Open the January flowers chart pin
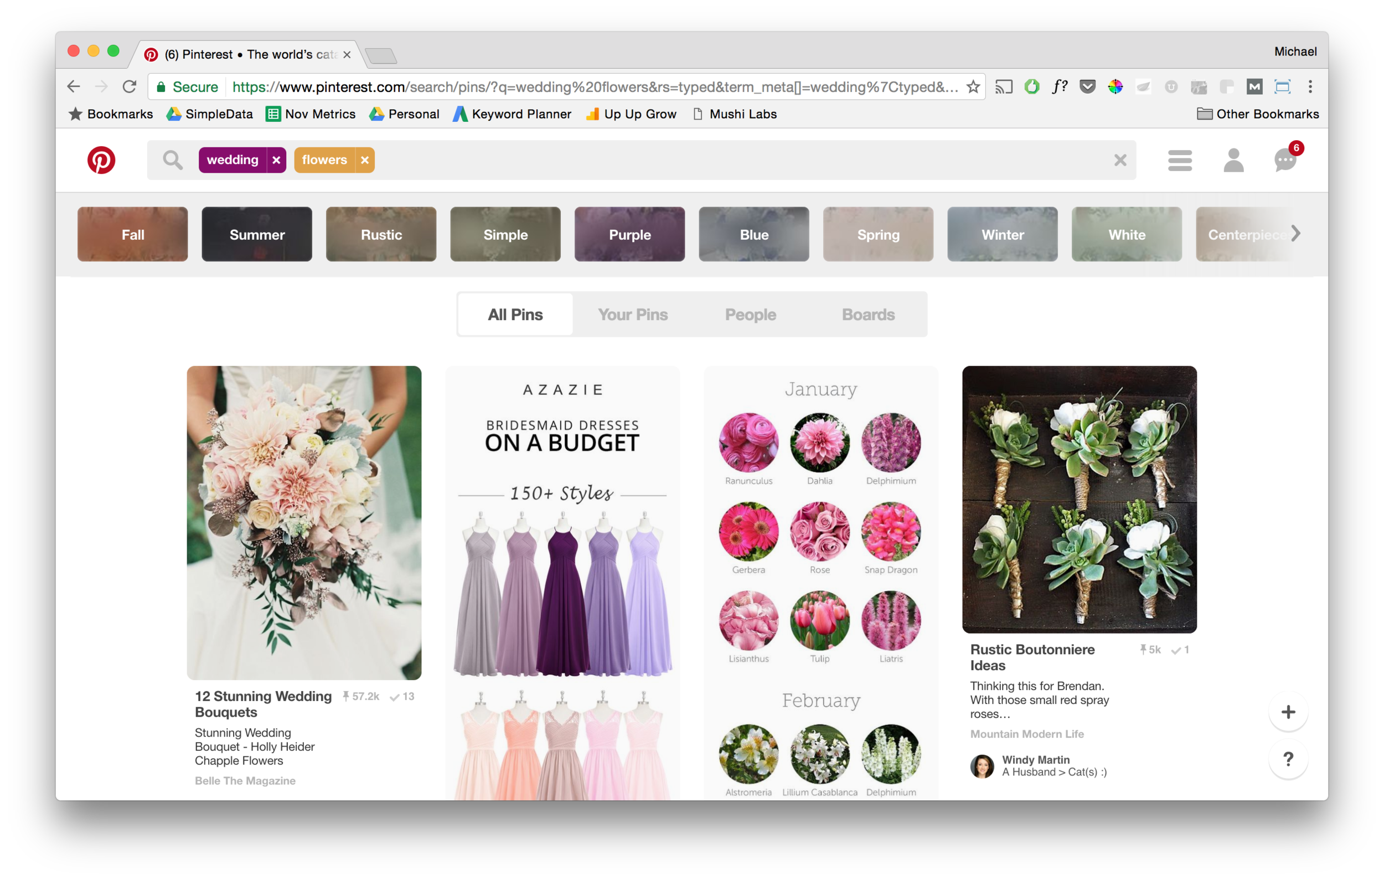The height and width of the screenshot is (880, 1384). point(821,583)
